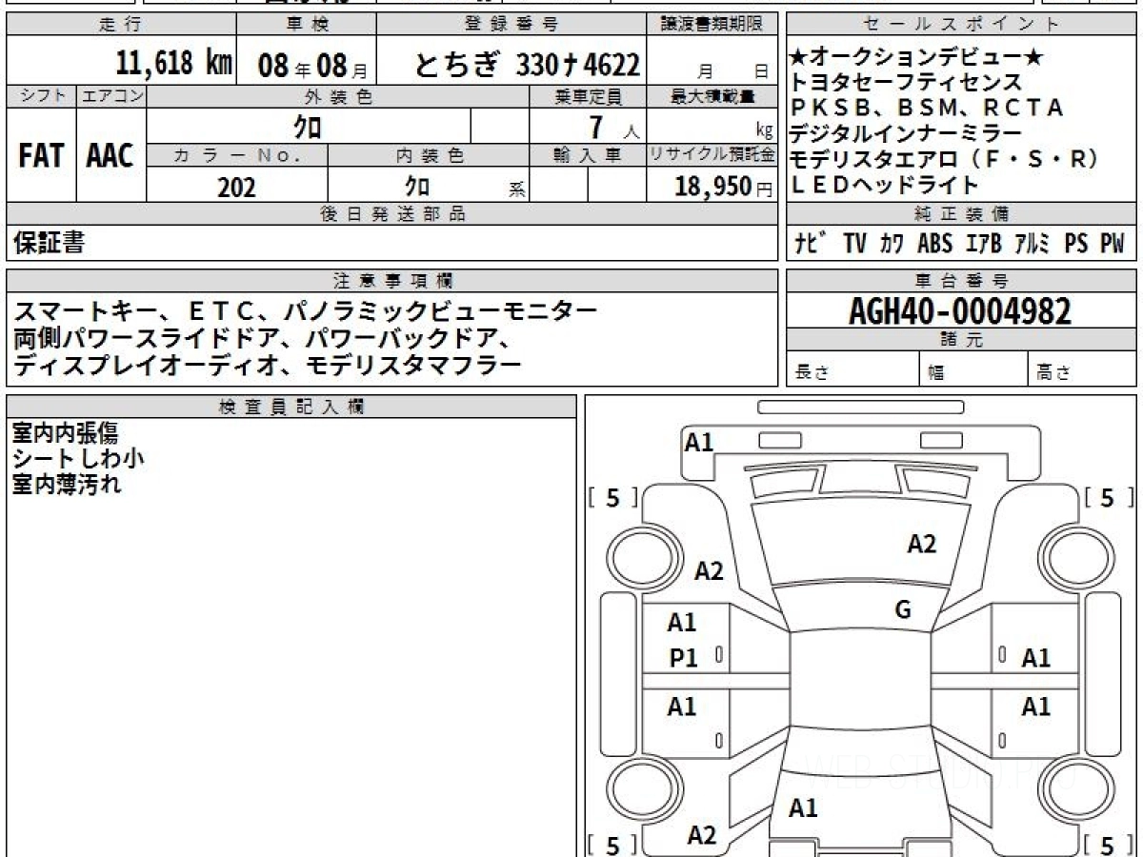Select the 純正装備 header
The image size is (1143, 857).
click(x=961, y=214)
